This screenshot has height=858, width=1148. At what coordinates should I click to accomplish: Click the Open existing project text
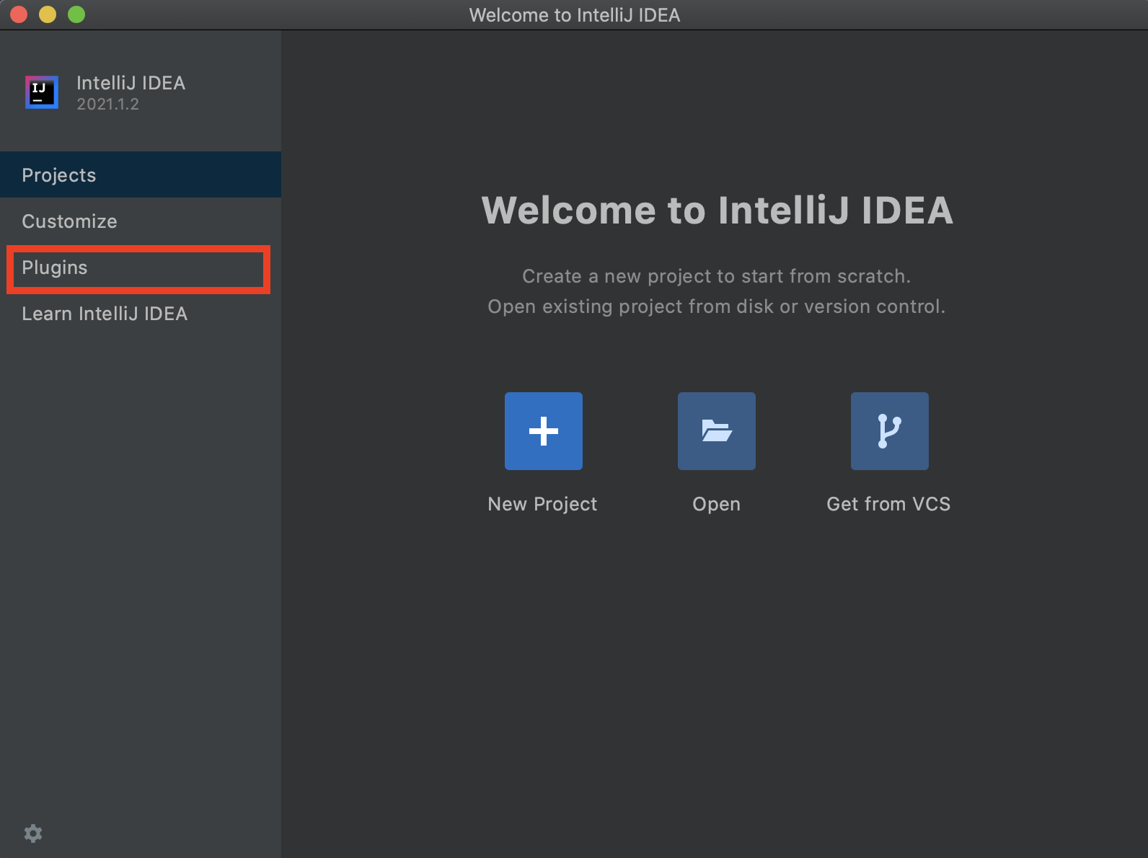coord(717,306)
